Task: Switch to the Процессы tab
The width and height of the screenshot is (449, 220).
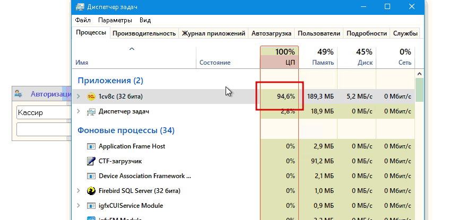Action: point(91,33)
